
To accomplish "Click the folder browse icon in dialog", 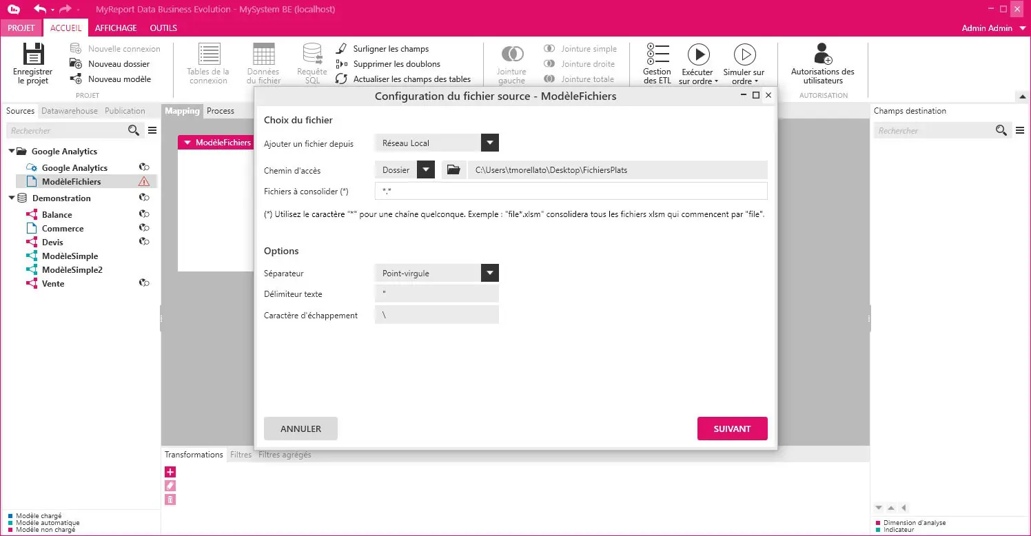I will 453,170.
